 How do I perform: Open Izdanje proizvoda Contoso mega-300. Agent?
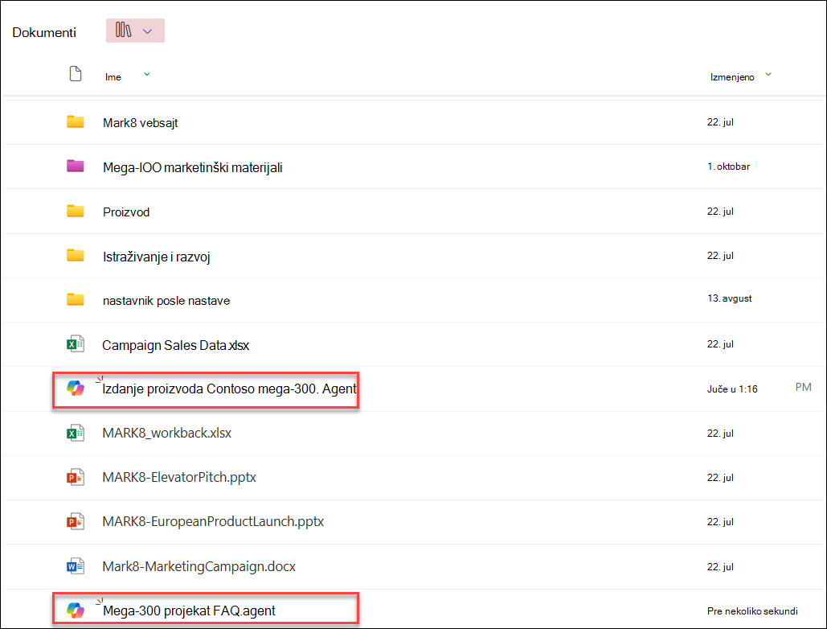point(229,389)
